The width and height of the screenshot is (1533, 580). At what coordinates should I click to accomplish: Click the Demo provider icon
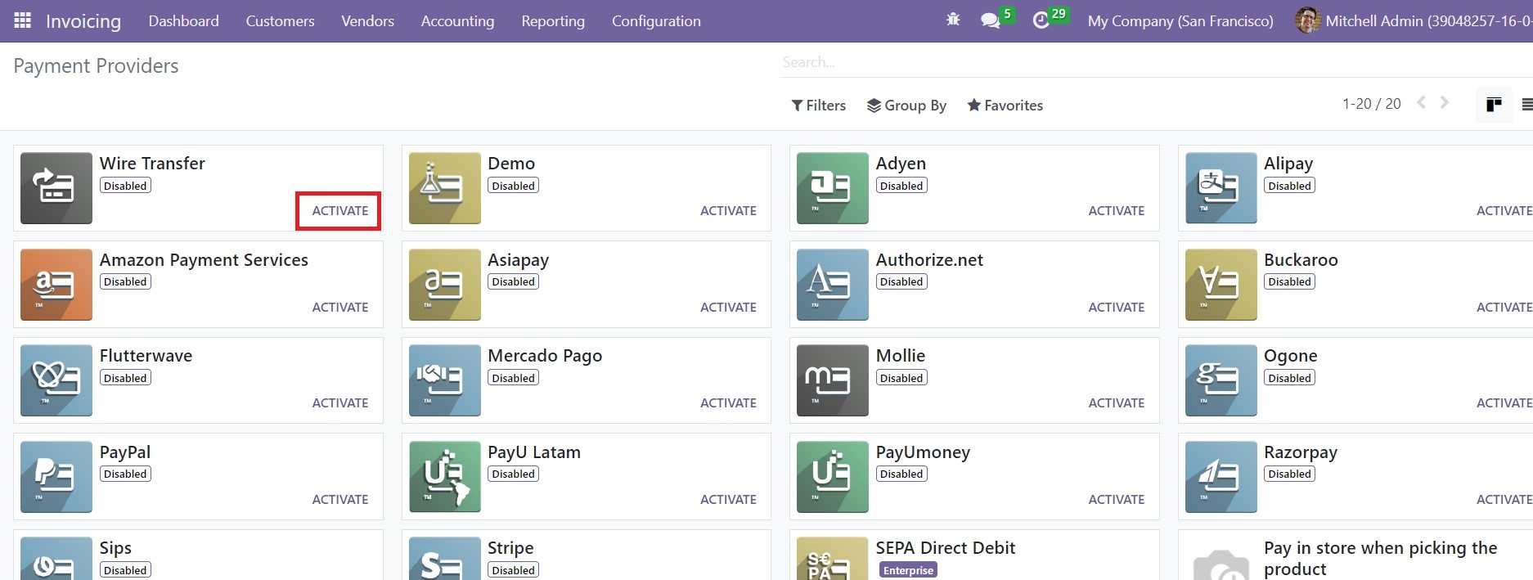click(444, 188)
